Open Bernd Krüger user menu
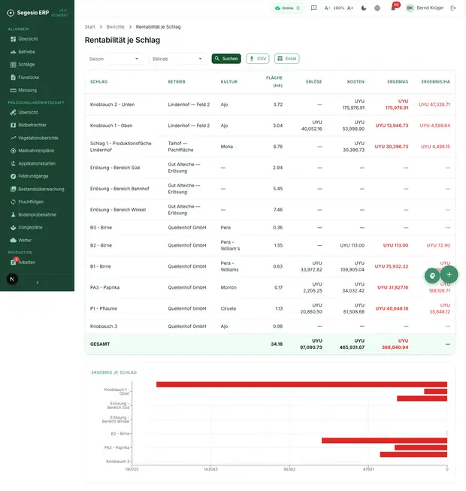Image resolution: width=466 pixels, height=491 pixels. click(425, 8)
